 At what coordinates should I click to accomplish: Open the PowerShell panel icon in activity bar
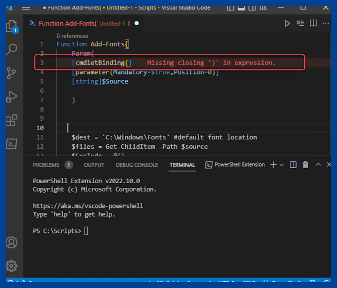(x=12, y=144)
